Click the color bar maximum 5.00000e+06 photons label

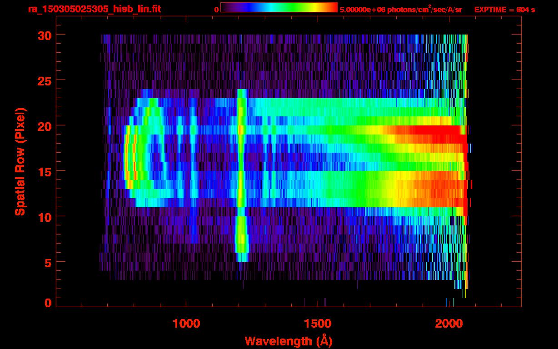[x=401, y=10]
